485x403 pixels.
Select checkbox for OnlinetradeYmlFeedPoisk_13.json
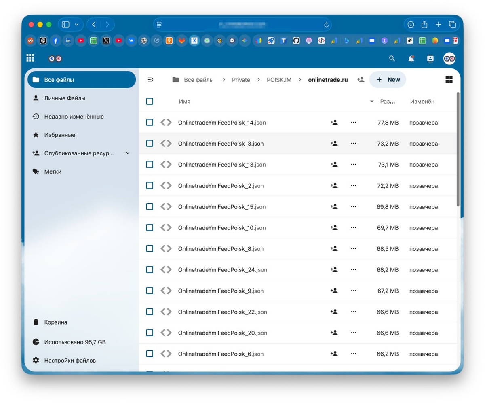click(x=150, y=164)
